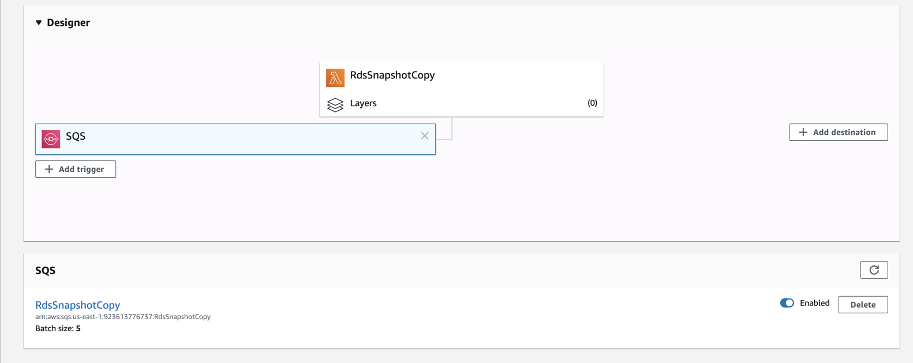Select the RdsSnapshotCopy function name in Designer
The image size is (913, 363).
coord(392,75)
